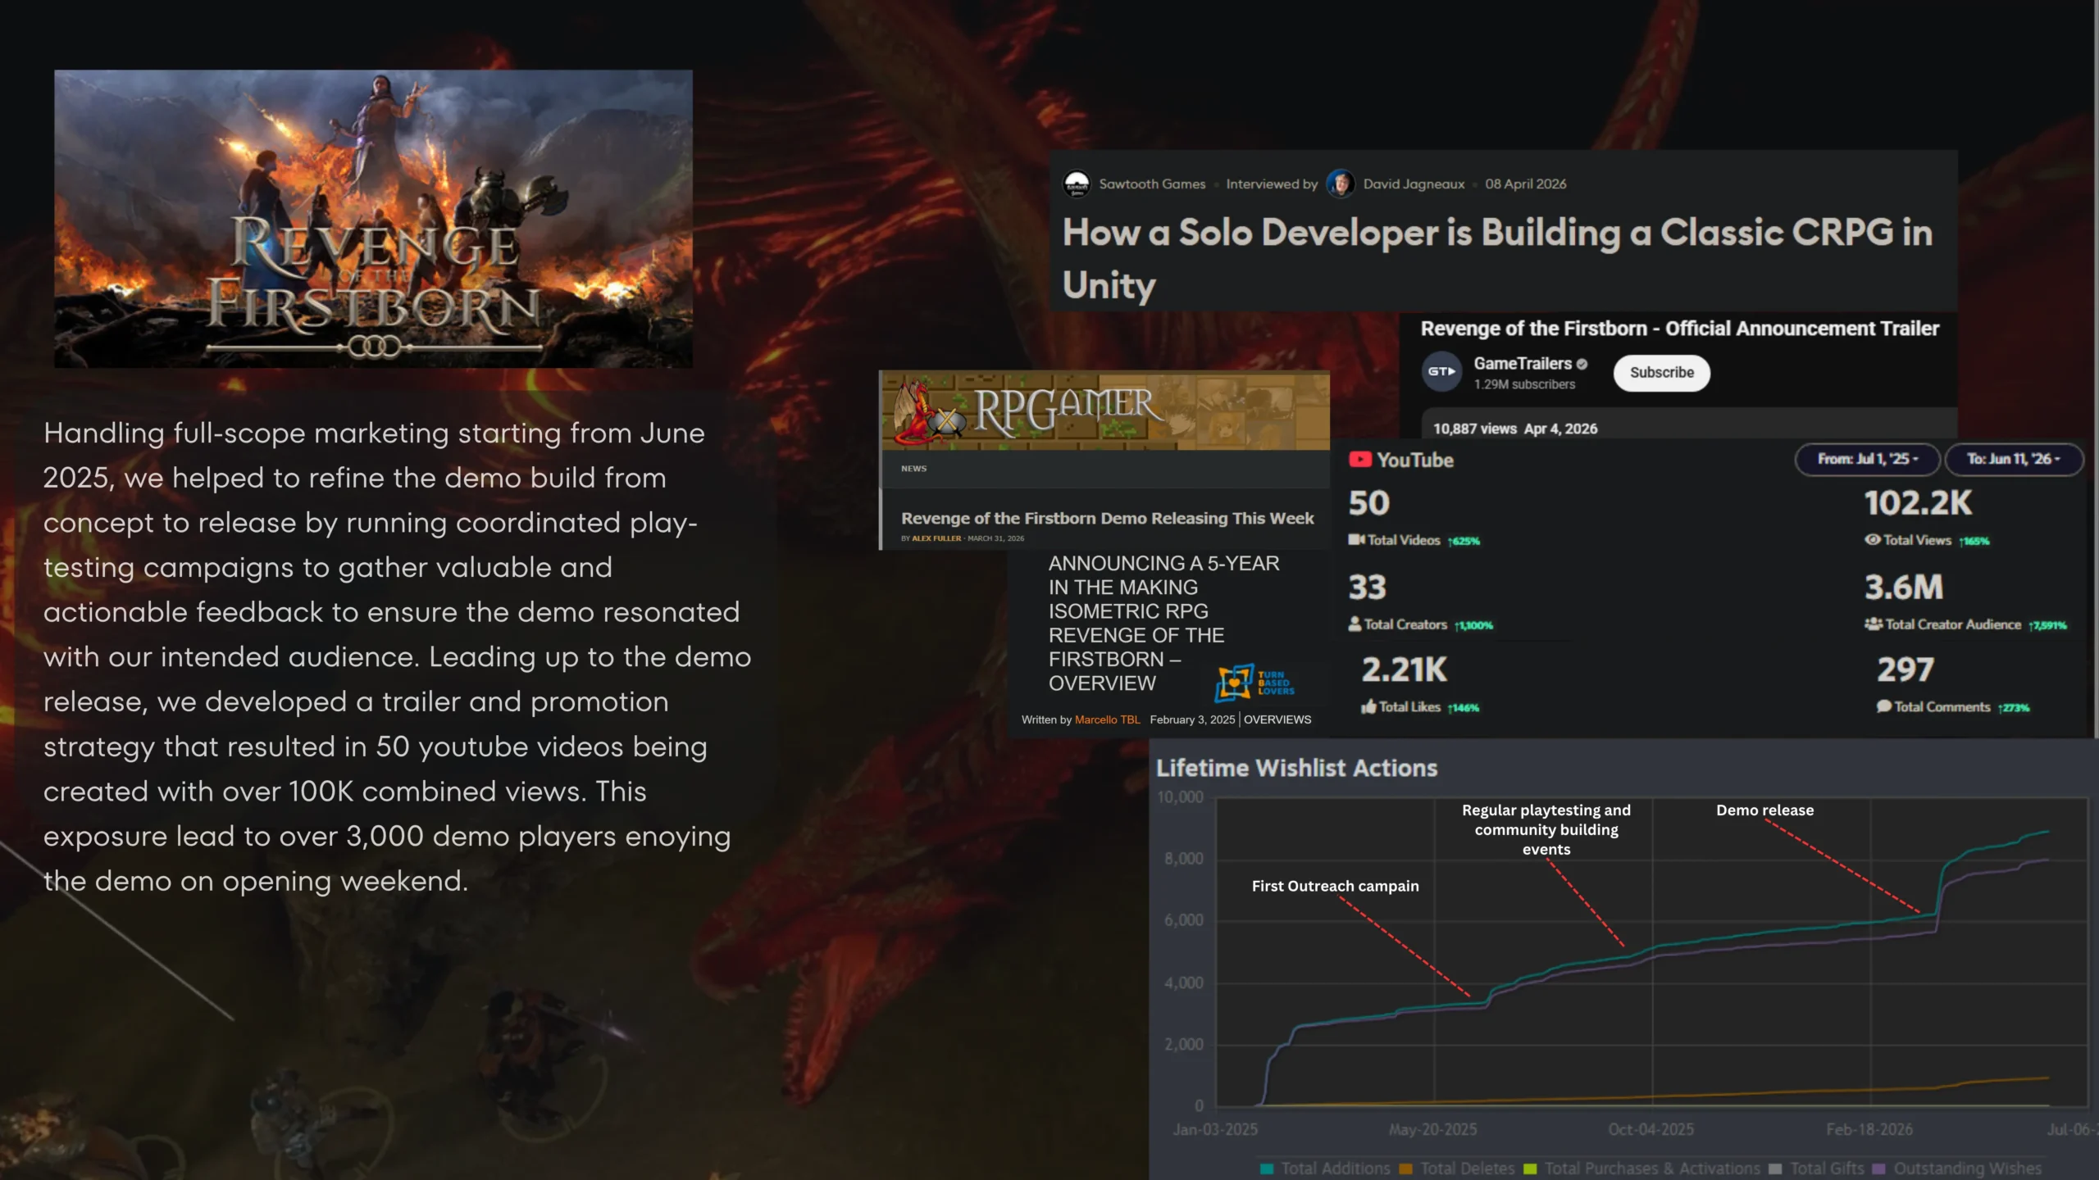Image resolution: width=2099 pixels, height=1180 pixels.
Task: Click the 102.2K Total Views value
Action: tap(1918, 503)
